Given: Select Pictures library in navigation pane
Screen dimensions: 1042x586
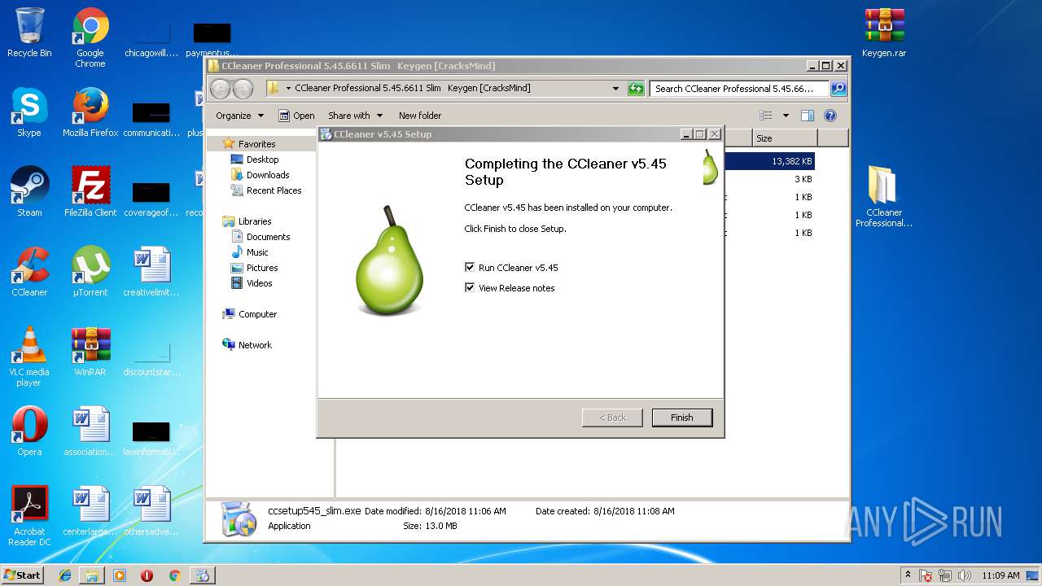Looking at the screenshot, I should click(x=262, y=268).
